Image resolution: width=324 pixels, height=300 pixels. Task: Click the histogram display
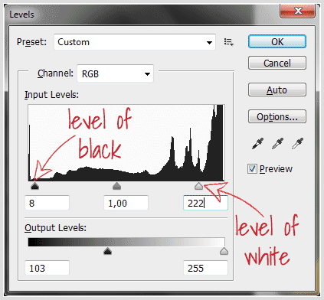126,143
